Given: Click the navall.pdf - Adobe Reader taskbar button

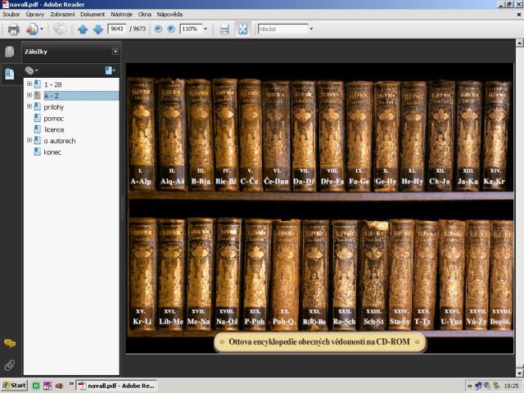Looking at the screenshot, I should [116, 386].
